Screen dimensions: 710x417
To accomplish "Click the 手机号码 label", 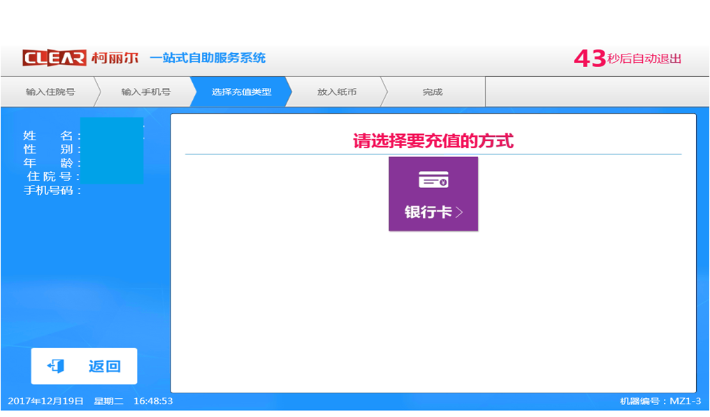I will tap(52, 190).
